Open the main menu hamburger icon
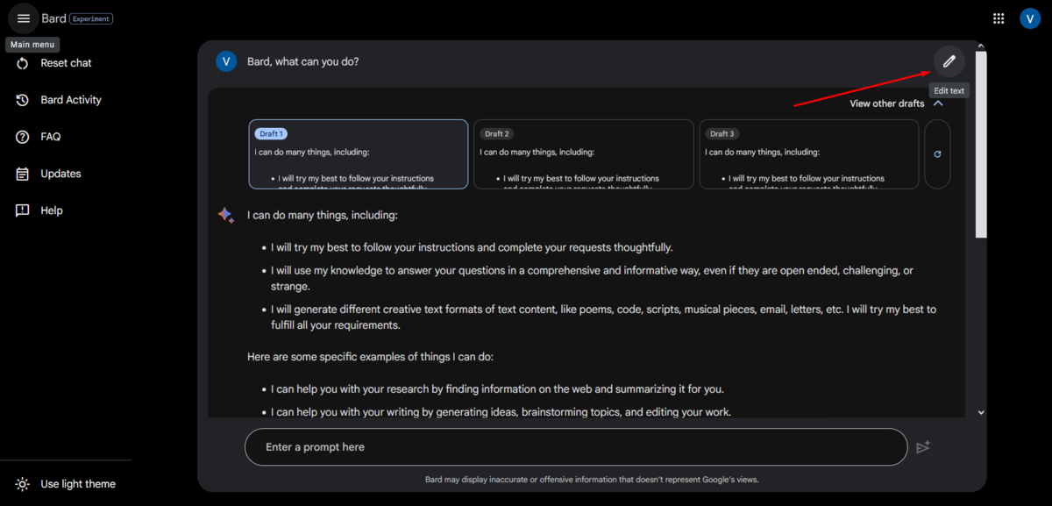The width and height of the screenshot is (1052, 506). (x=23, y=18)
